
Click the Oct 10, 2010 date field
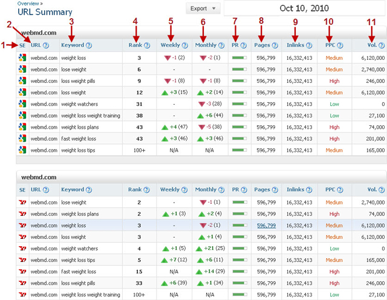[304, 8]
